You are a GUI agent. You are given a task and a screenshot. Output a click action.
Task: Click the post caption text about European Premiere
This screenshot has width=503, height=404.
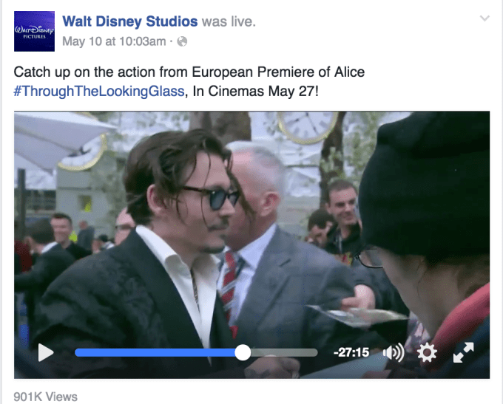click(x=189, y=72)
